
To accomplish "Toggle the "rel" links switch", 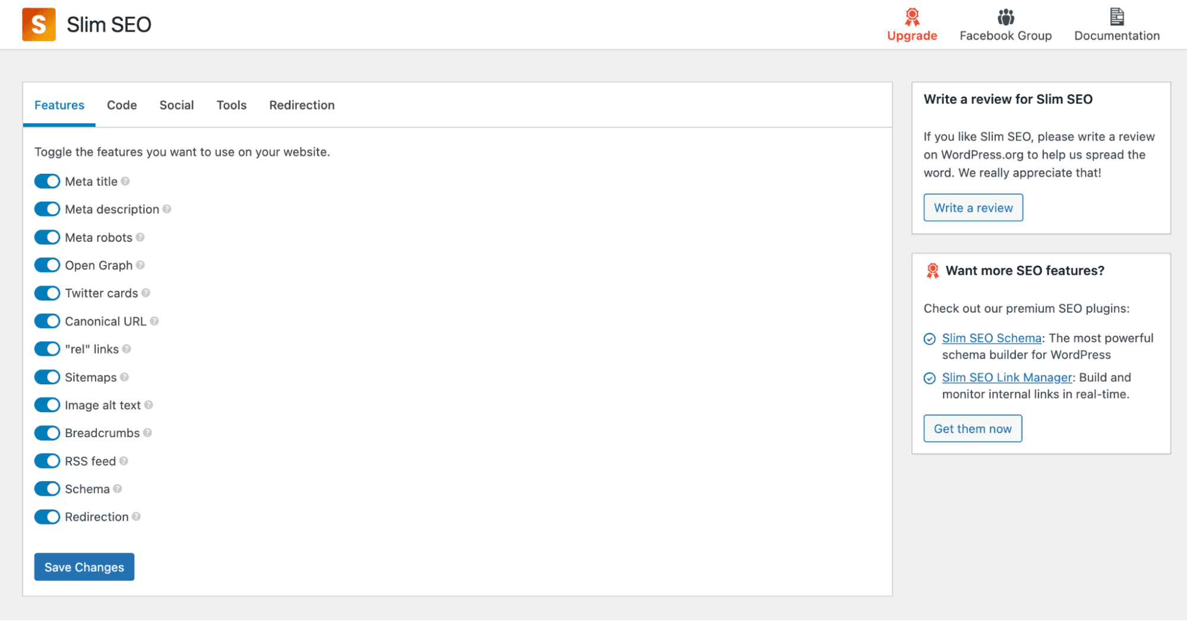I will pos(47,349).
